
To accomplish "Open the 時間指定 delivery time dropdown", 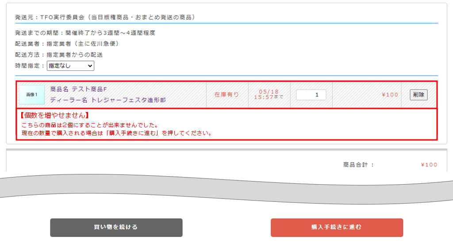I will [70, 66].
